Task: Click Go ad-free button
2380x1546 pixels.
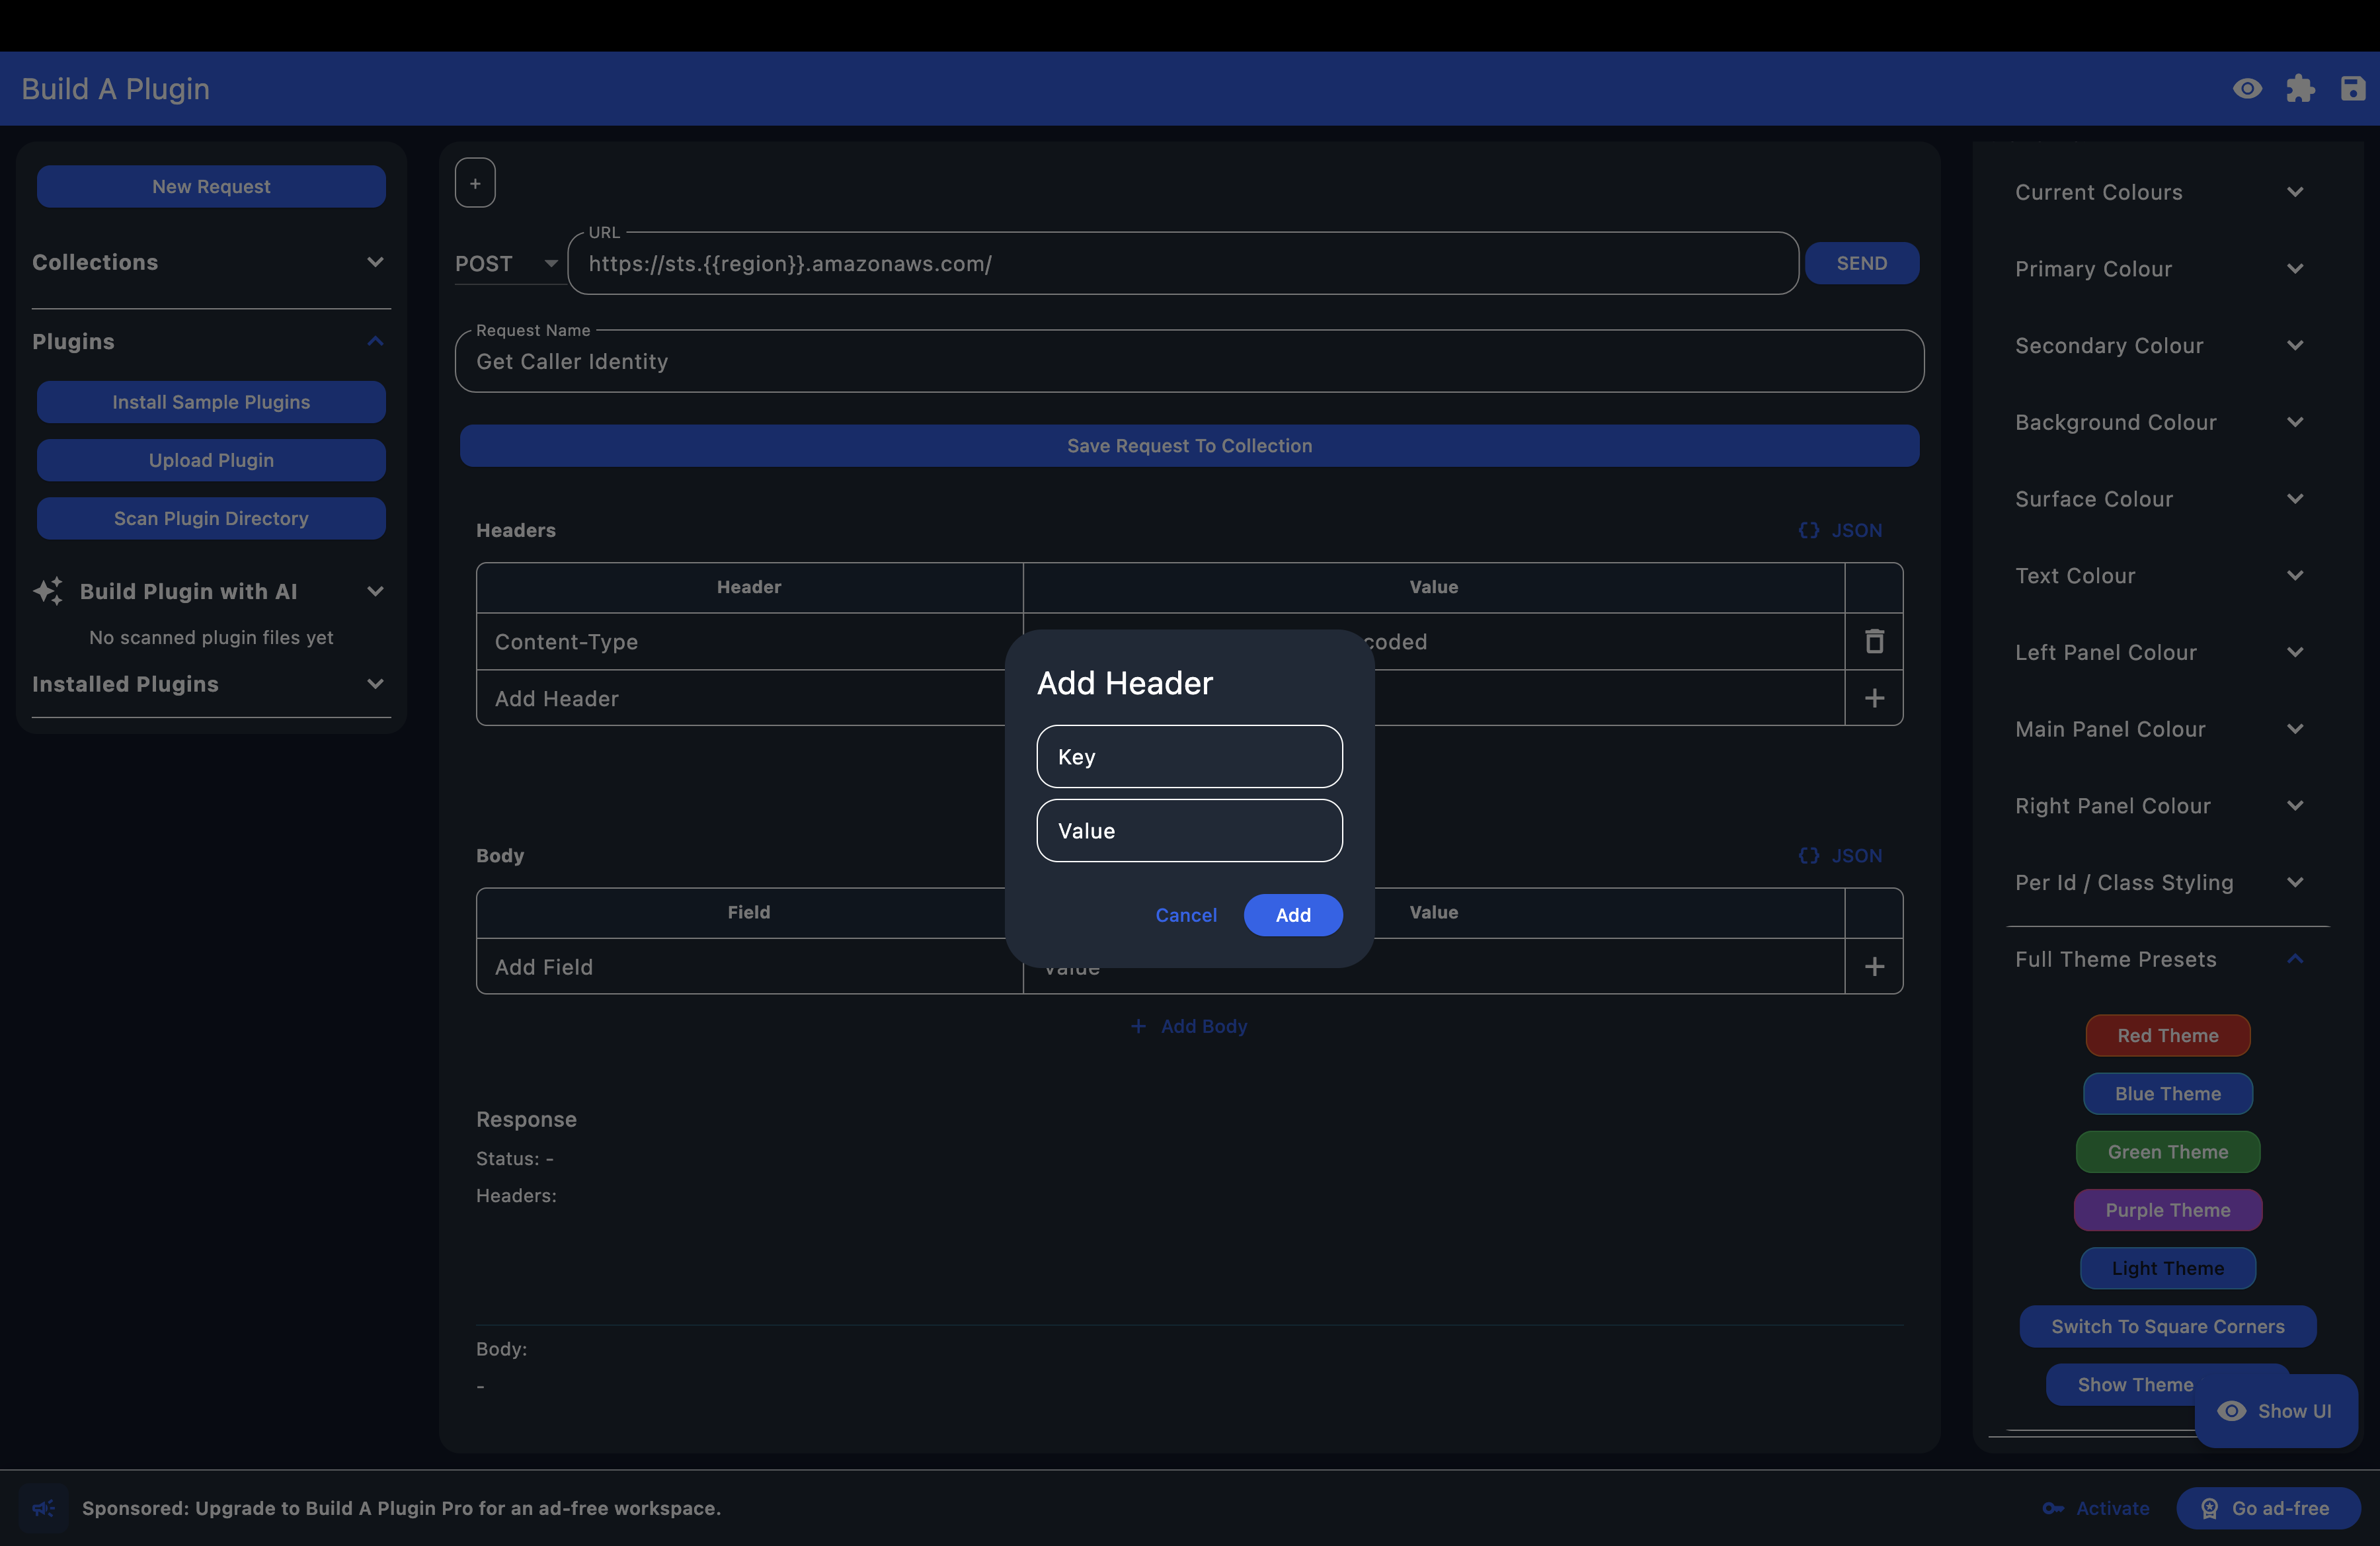Action: tap(2268, 1508)
